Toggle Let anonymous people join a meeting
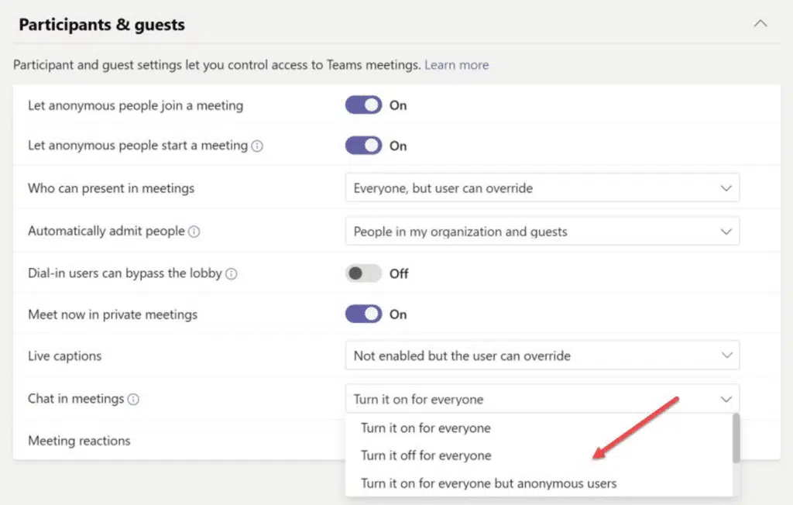Viewport: 793px width, 505px height. [x=363, y=105]
